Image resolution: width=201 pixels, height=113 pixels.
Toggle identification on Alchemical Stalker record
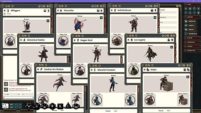(21, 40)
